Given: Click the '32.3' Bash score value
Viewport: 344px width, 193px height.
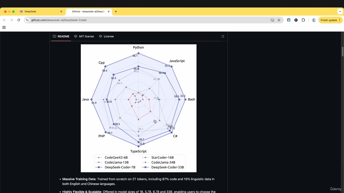Looking at the screenshot, I should coord(183,96).
